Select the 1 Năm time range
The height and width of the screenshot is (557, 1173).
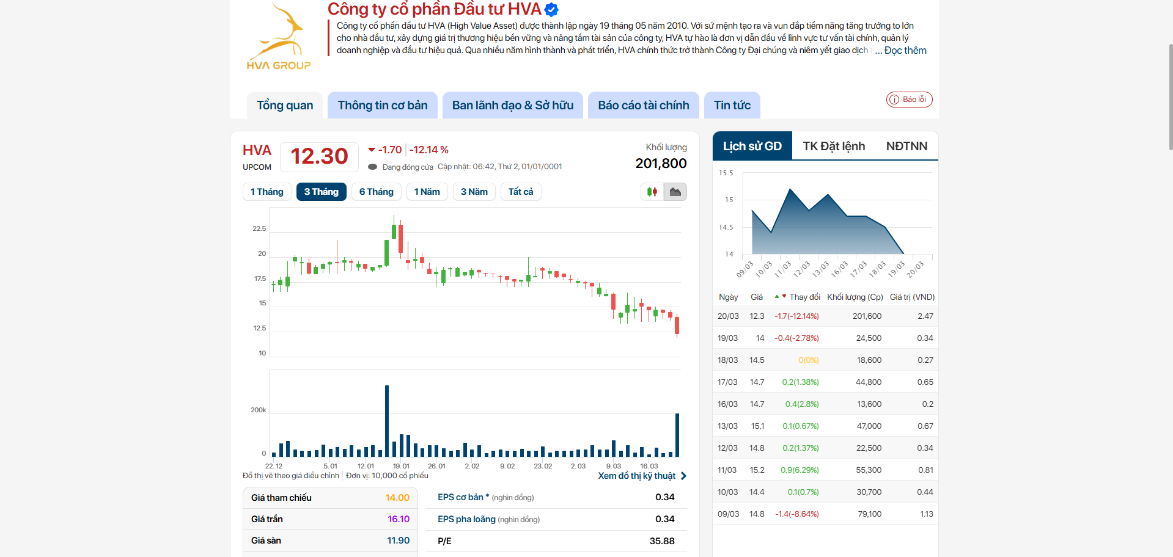point(427,192)
